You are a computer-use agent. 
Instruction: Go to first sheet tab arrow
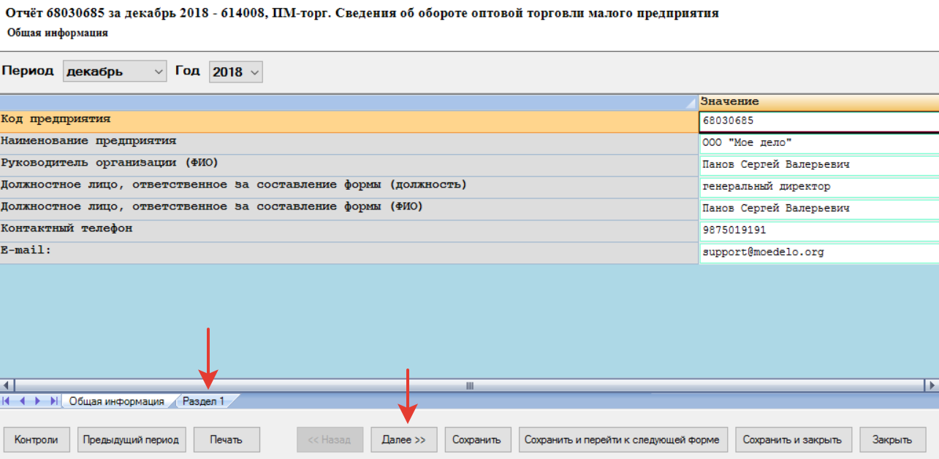coord(7,401)
